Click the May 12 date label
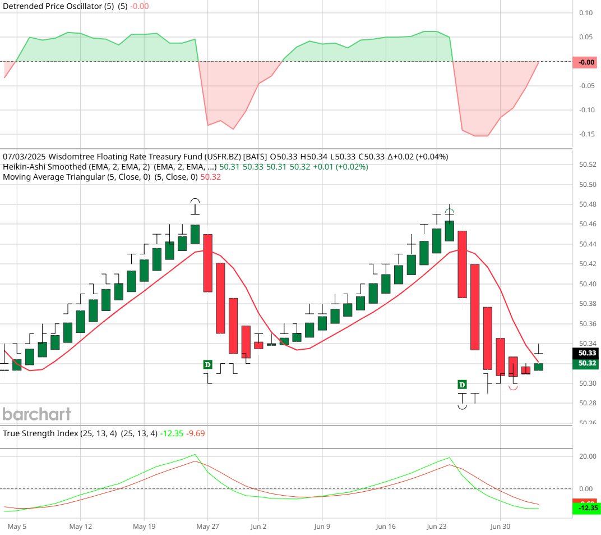The width and height of the screenshot is (601, 535). pos(81,527)
